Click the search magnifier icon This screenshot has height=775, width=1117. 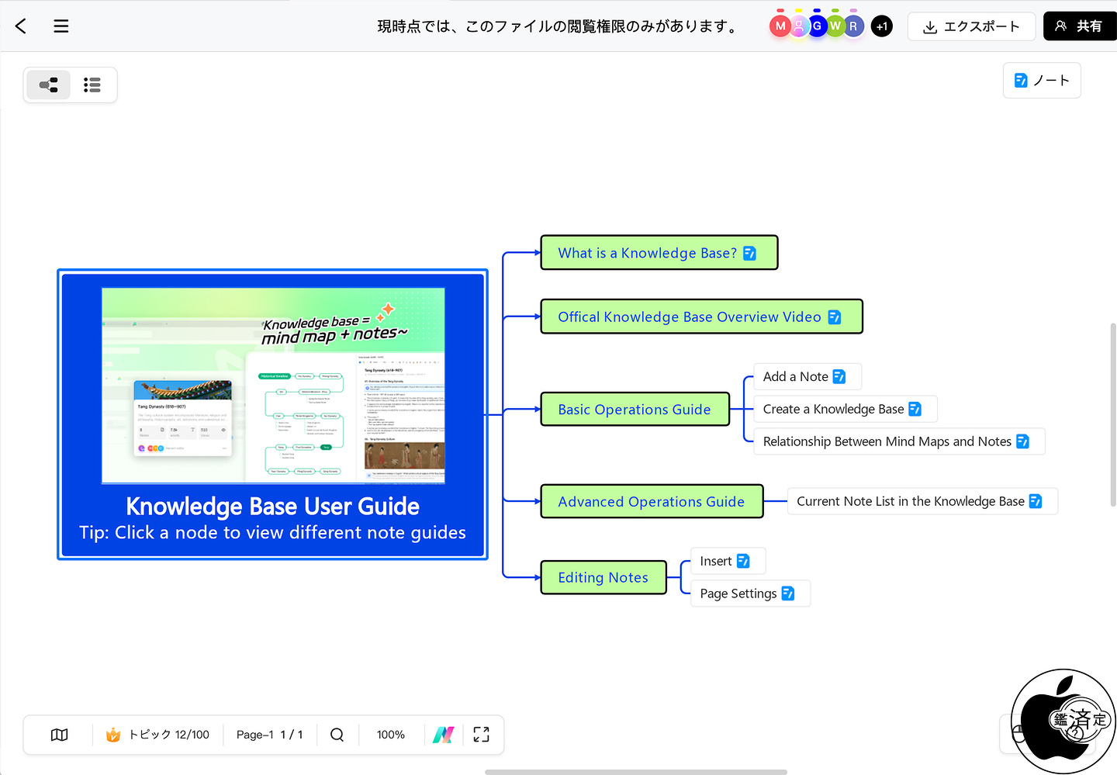(x=337, y=735)
